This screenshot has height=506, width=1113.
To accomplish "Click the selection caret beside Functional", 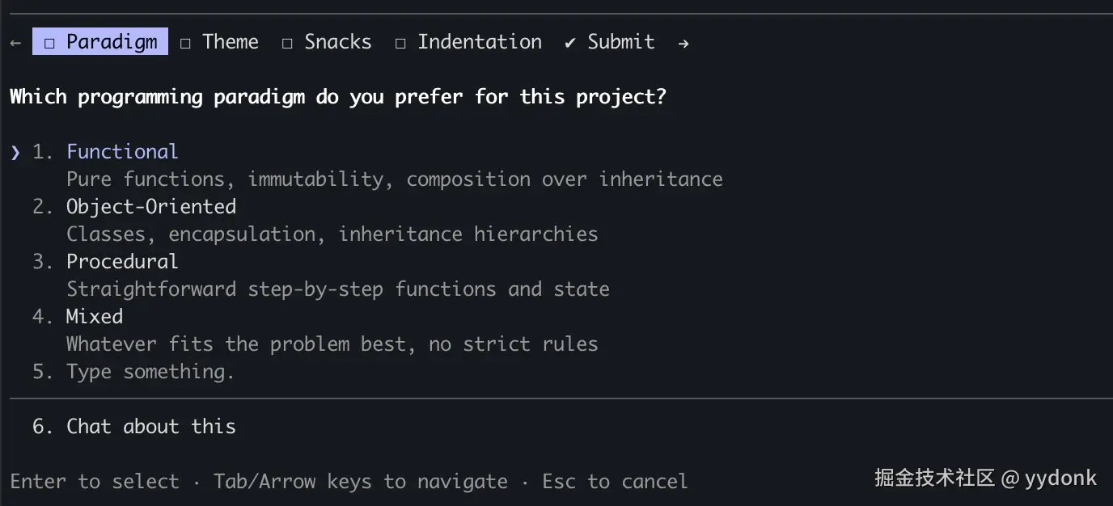I will point(15,153).
